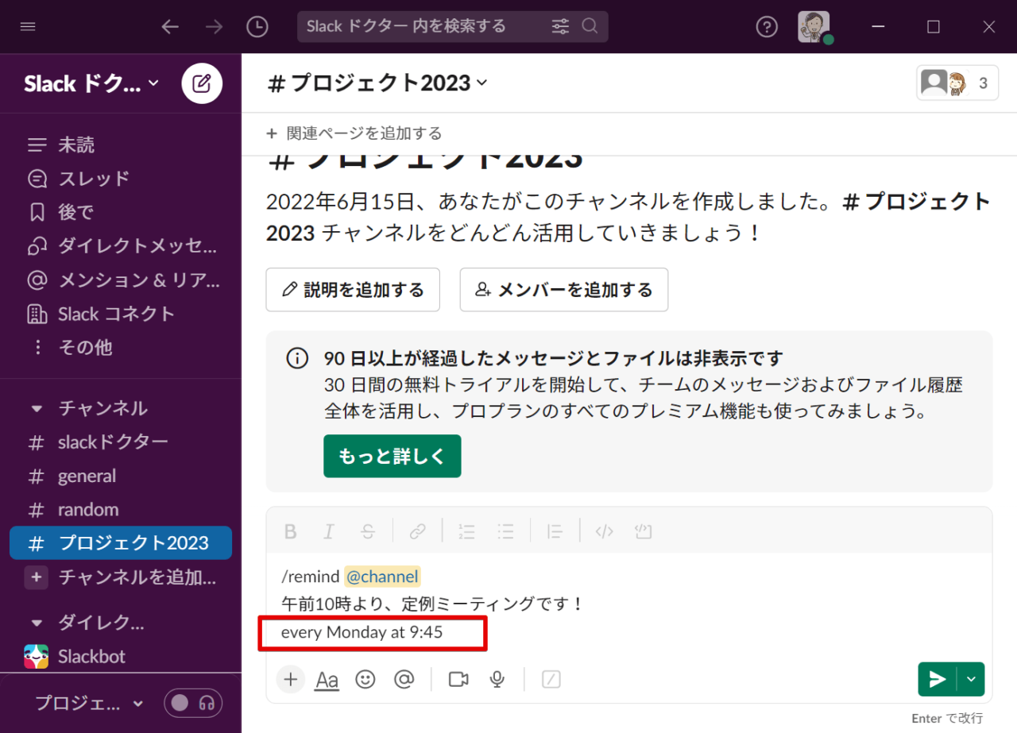Insert a link with chain icon
The width and height of the screenshot is (1017, 733).
[x=418, y=531]
